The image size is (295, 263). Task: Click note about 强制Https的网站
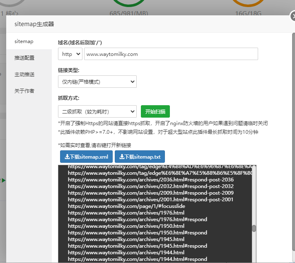(x=163, y=123)
